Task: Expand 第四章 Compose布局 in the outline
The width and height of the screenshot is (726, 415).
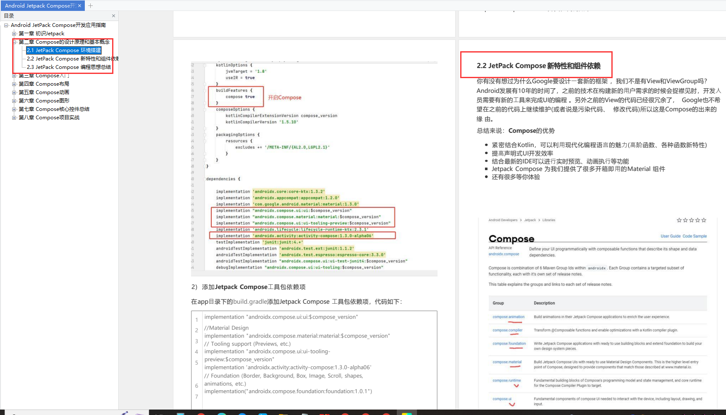Action: pyautogui.click(x=14, y=84)
